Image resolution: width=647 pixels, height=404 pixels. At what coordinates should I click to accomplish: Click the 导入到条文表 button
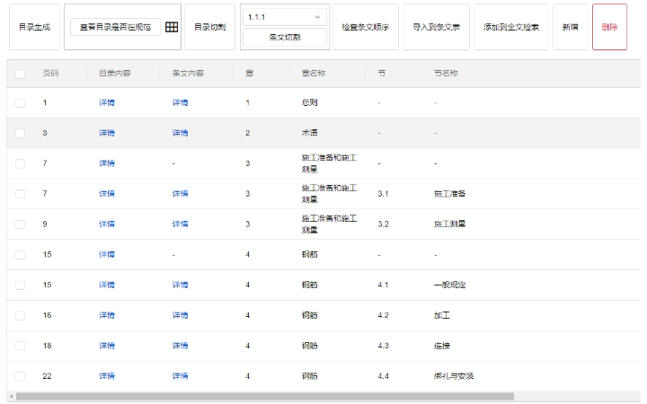pos(436,27)
